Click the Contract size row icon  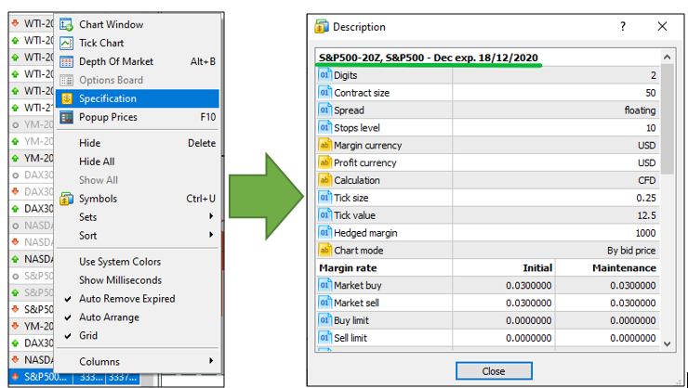pyautogui.click(x=324, y=93)
